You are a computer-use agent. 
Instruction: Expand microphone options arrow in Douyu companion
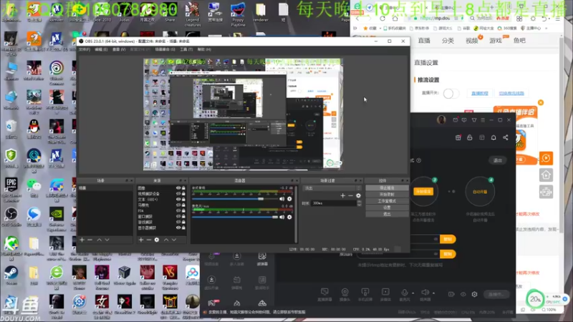pyautogui.click(x=413, y=293)
